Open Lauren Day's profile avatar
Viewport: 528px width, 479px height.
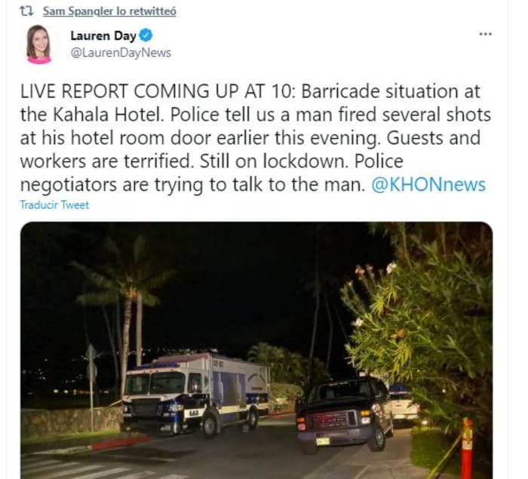tap(39, 44)
